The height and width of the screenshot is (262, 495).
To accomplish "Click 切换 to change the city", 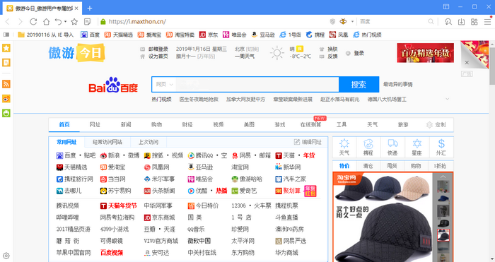I will [252, 49].
